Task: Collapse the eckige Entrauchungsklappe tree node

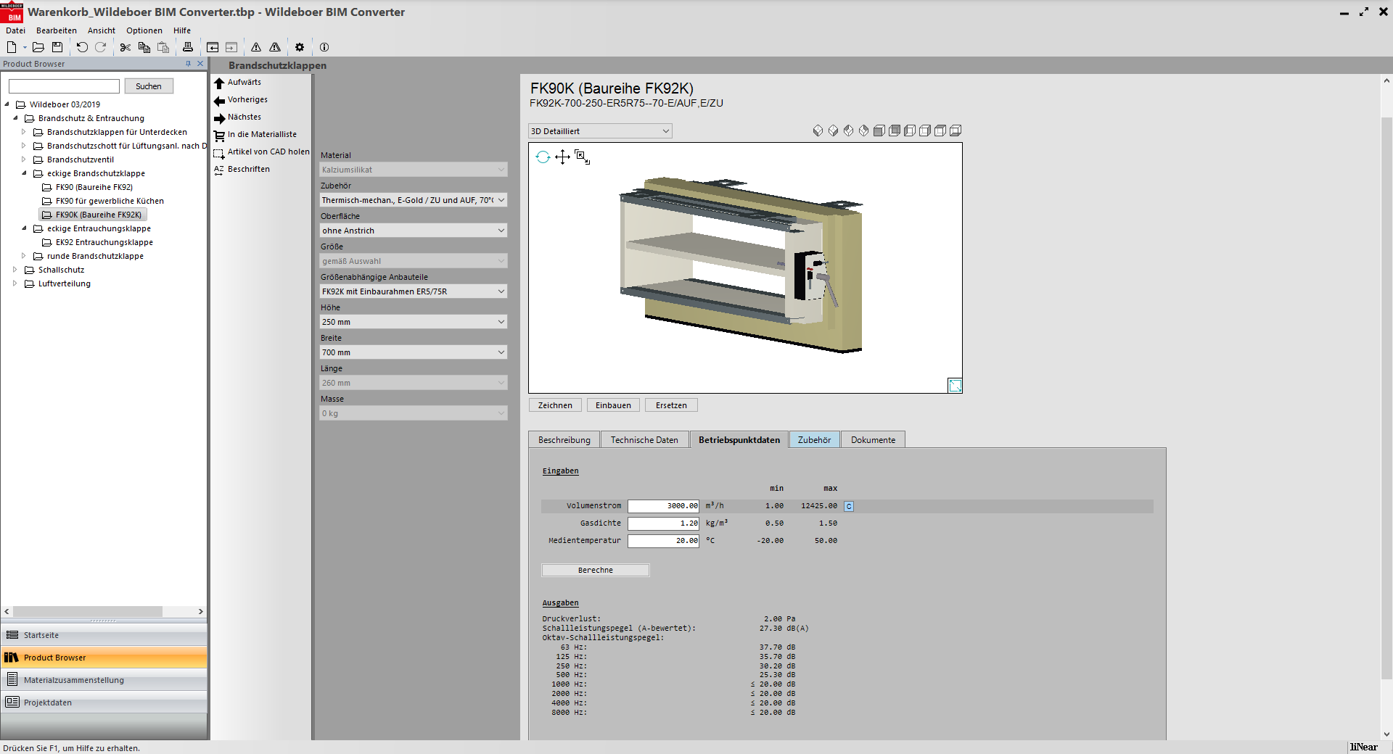Action: [x=24, y=228]
